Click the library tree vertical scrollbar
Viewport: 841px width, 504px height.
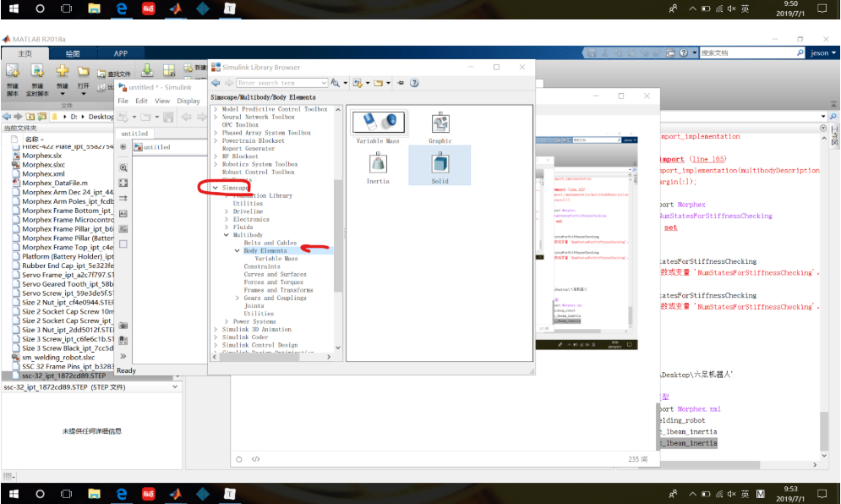pos(338,236)
